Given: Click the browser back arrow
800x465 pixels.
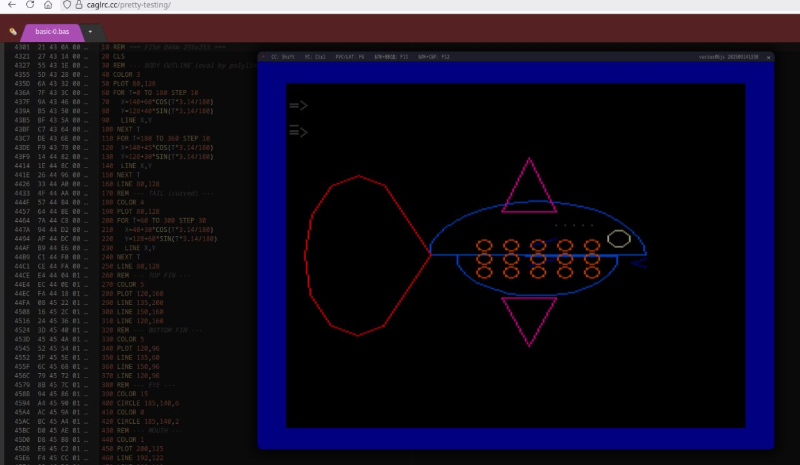Looking at the screenshot, I should pyautogui.click(x=11, y=5).
